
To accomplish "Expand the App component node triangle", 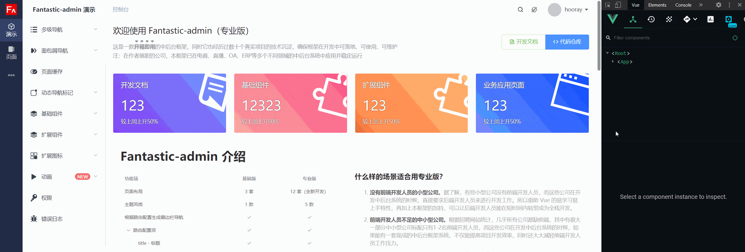I will point(613,61).
